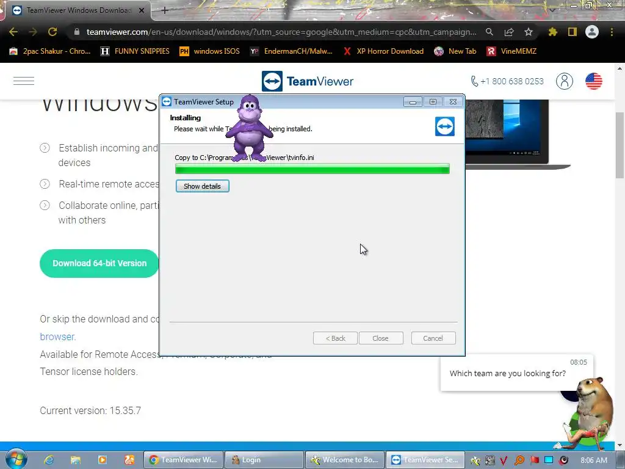
Task: Open the windows ISOS bookmark
Action: (x=210, y=51)
